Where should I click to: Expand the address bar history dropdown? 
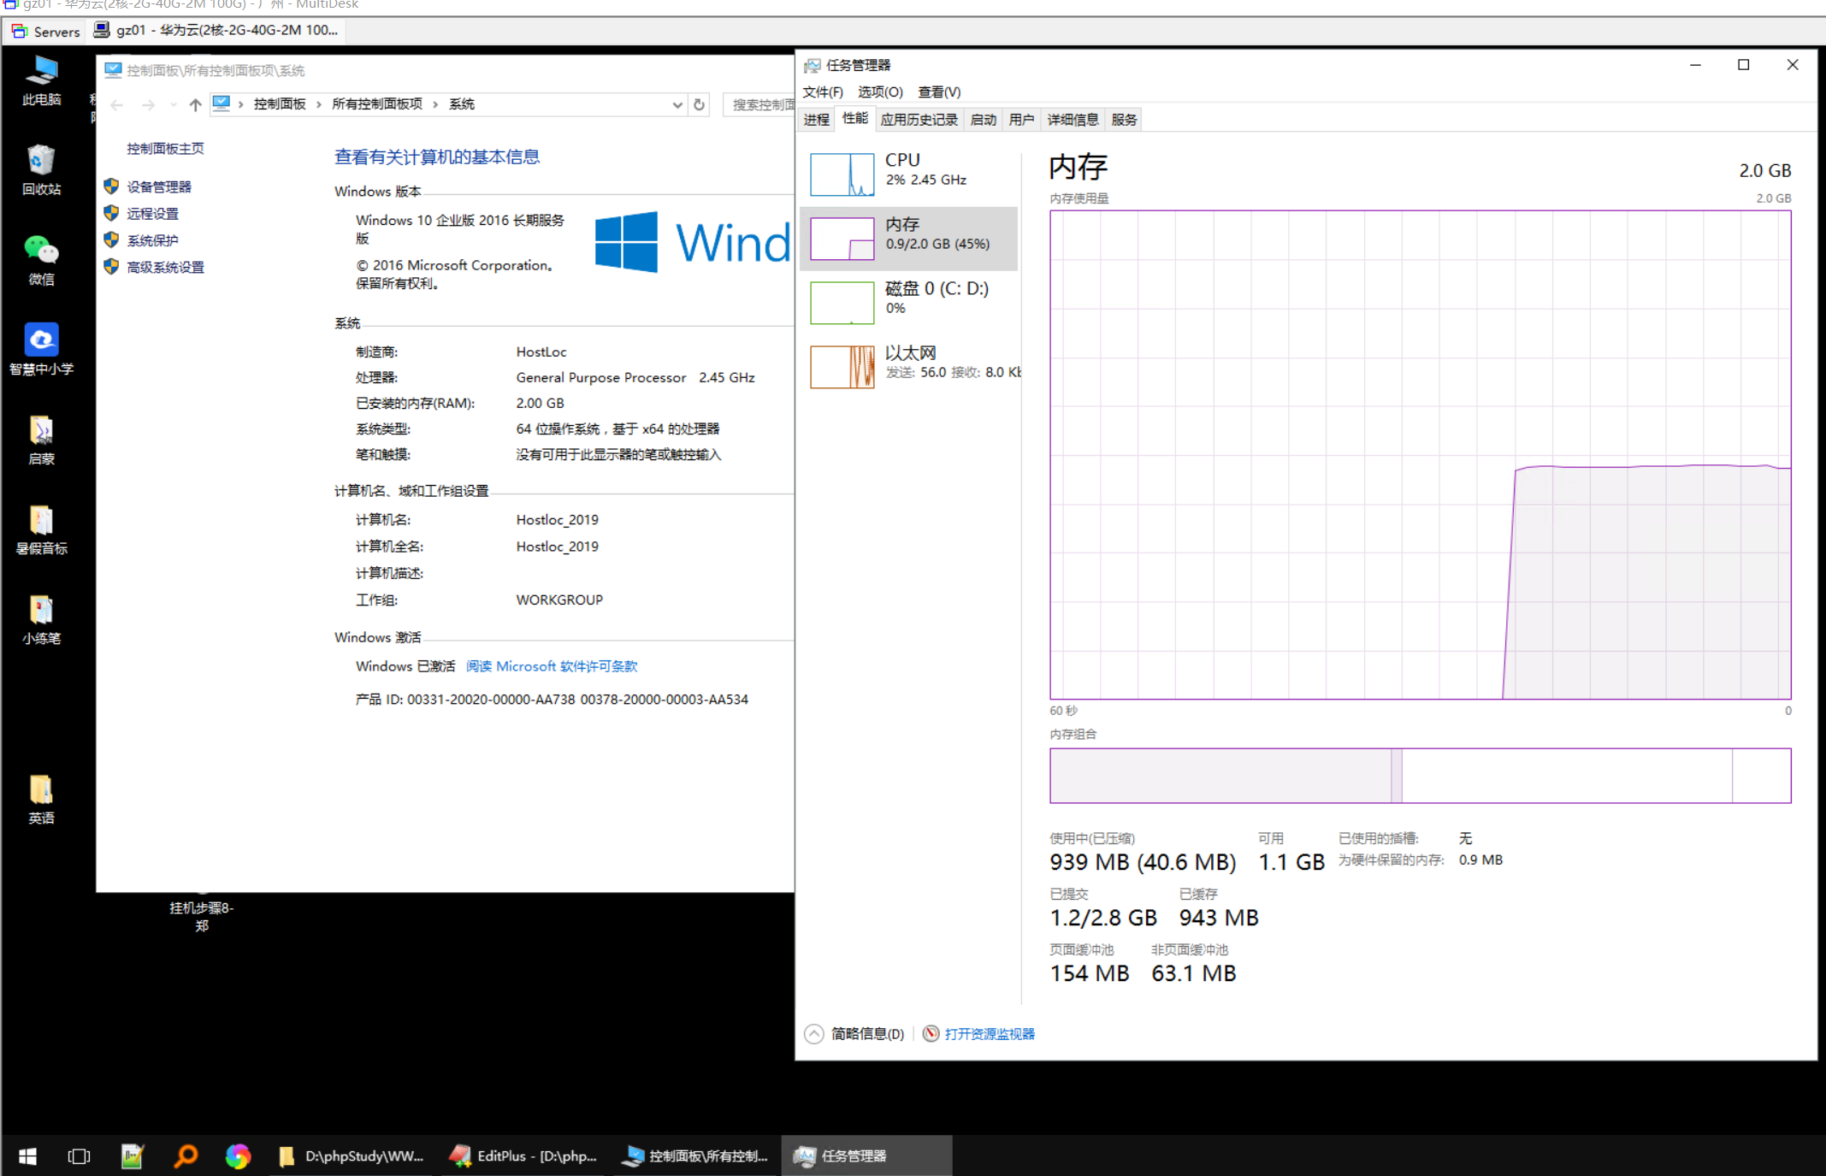[677, 104]
